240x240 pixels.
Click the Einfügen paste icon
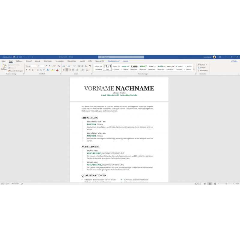pyautogui.click(x=4, y=67)
